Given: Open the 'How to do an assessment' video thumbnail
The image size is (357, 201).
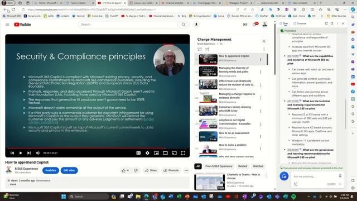Looking at the screenshot, I should (208, 136).
